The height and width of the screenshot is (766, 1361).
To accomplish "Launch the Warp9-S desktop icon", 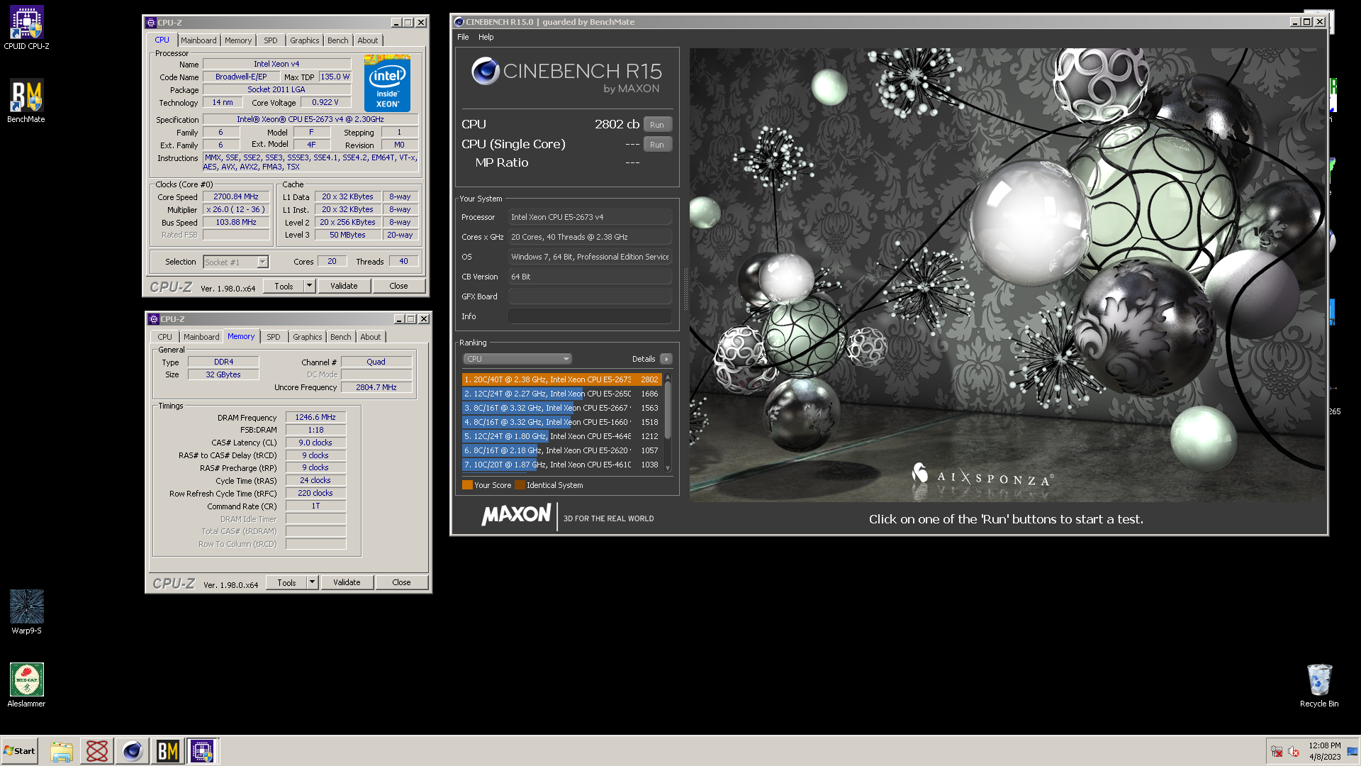I will (x=26, y=612).
